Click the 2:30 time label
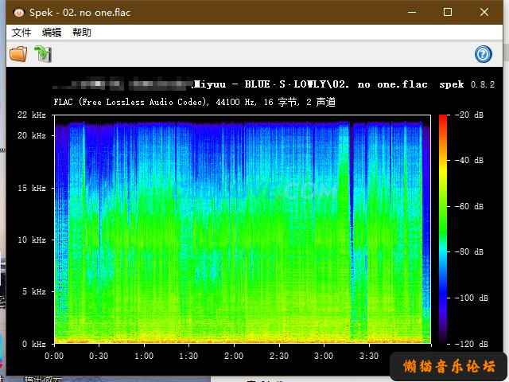 279,356
